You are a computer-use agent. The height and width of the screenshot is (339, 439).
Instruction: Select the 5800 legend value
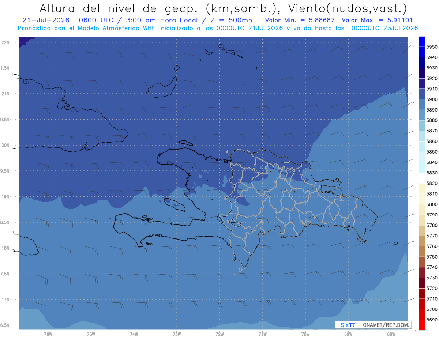432,204
